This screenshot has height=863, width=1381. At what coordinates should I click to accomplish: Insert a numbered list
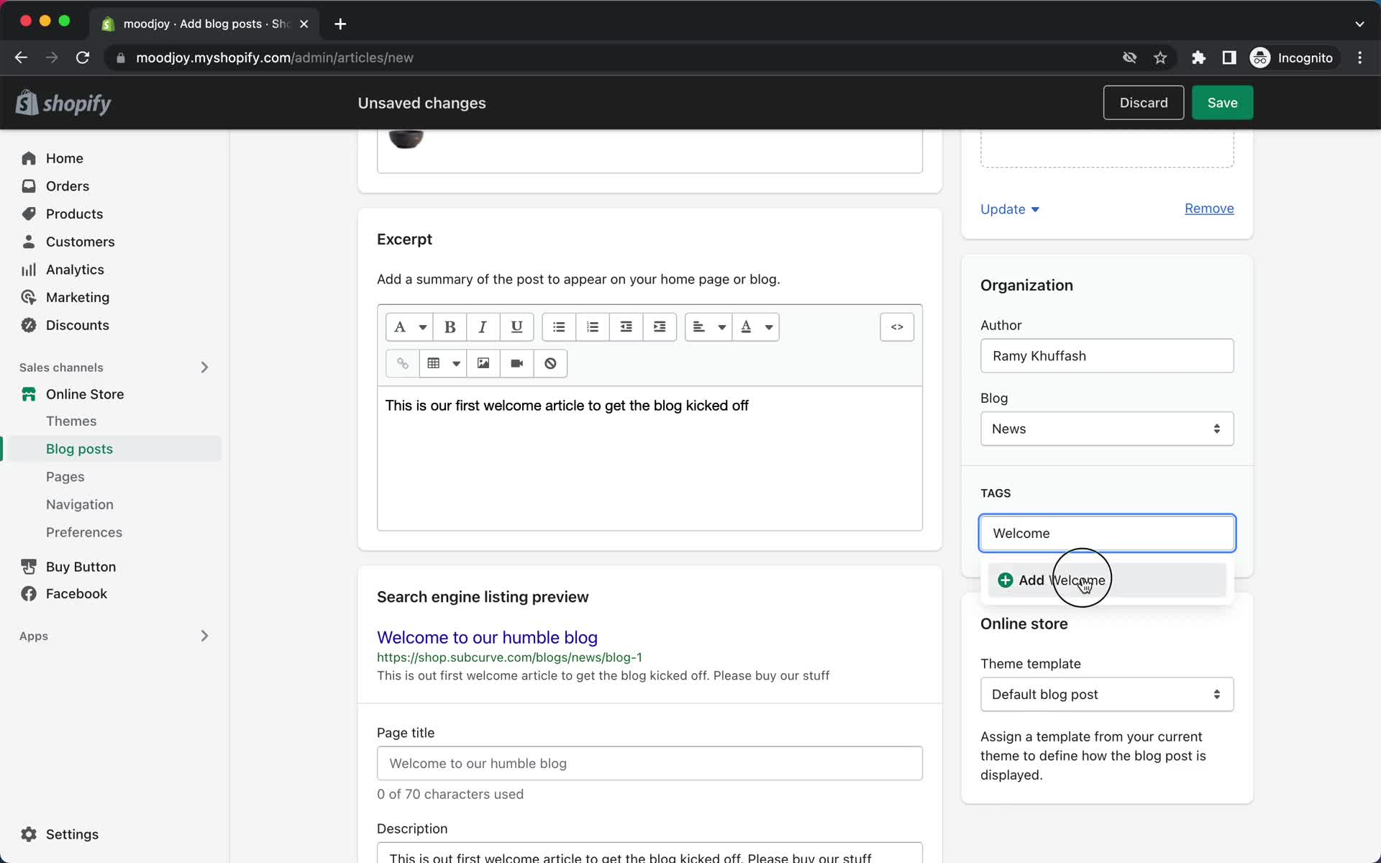(x=593, y=327)
